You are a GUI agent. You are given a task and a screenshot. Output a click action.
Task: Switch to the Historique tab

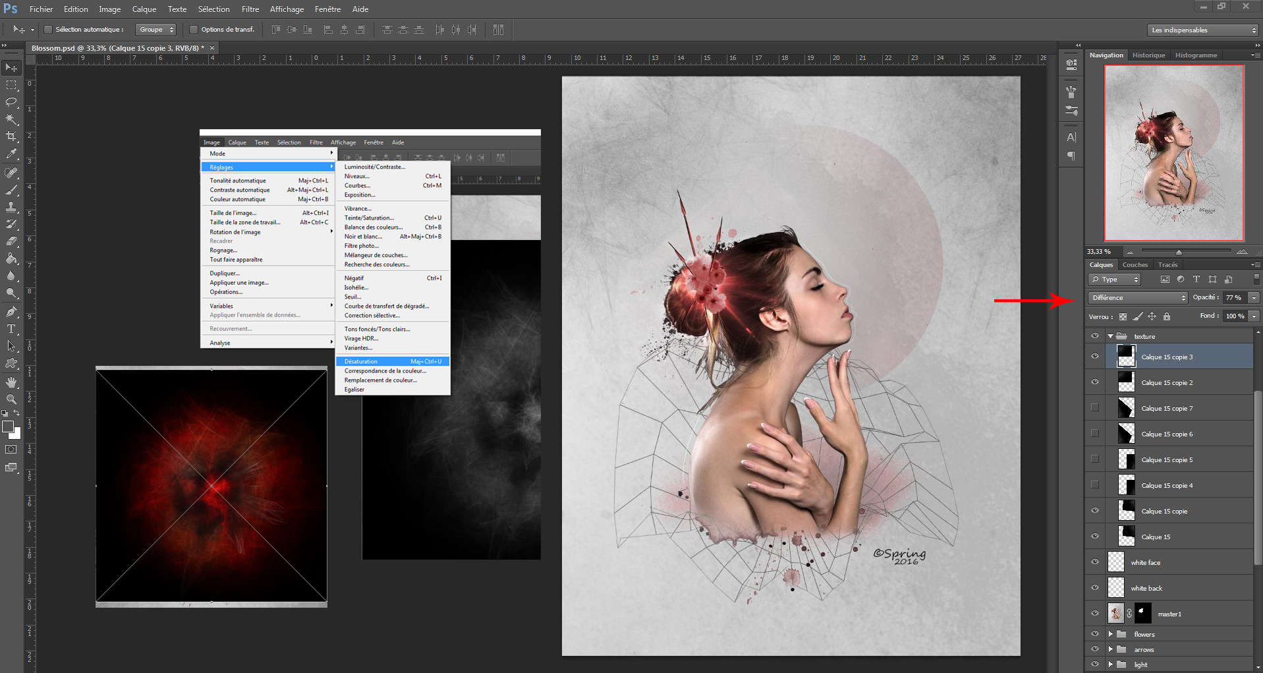[x=1148, y=55]
